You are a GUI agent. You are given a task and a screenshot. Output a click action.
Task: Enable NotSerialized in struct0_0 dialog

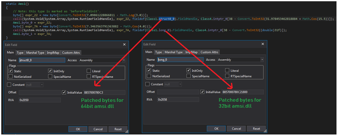point(10,77)
